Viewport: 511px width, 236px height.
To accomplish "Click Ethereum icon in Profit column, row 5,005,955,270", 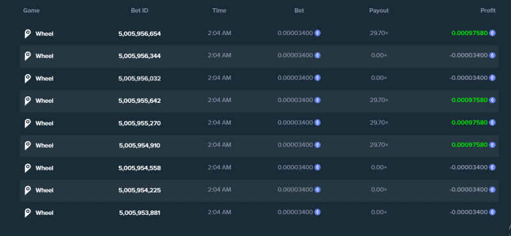I will coord(492,122).
